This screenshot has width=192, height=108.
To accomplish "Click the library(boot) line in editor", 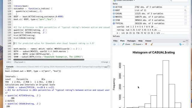I will coord(21,6).
